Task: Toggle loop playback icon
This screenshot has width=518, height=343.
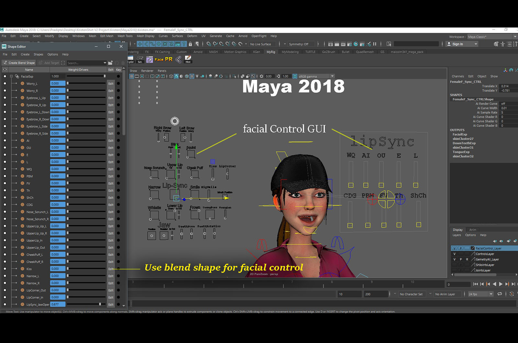Action: pos(500,294)
